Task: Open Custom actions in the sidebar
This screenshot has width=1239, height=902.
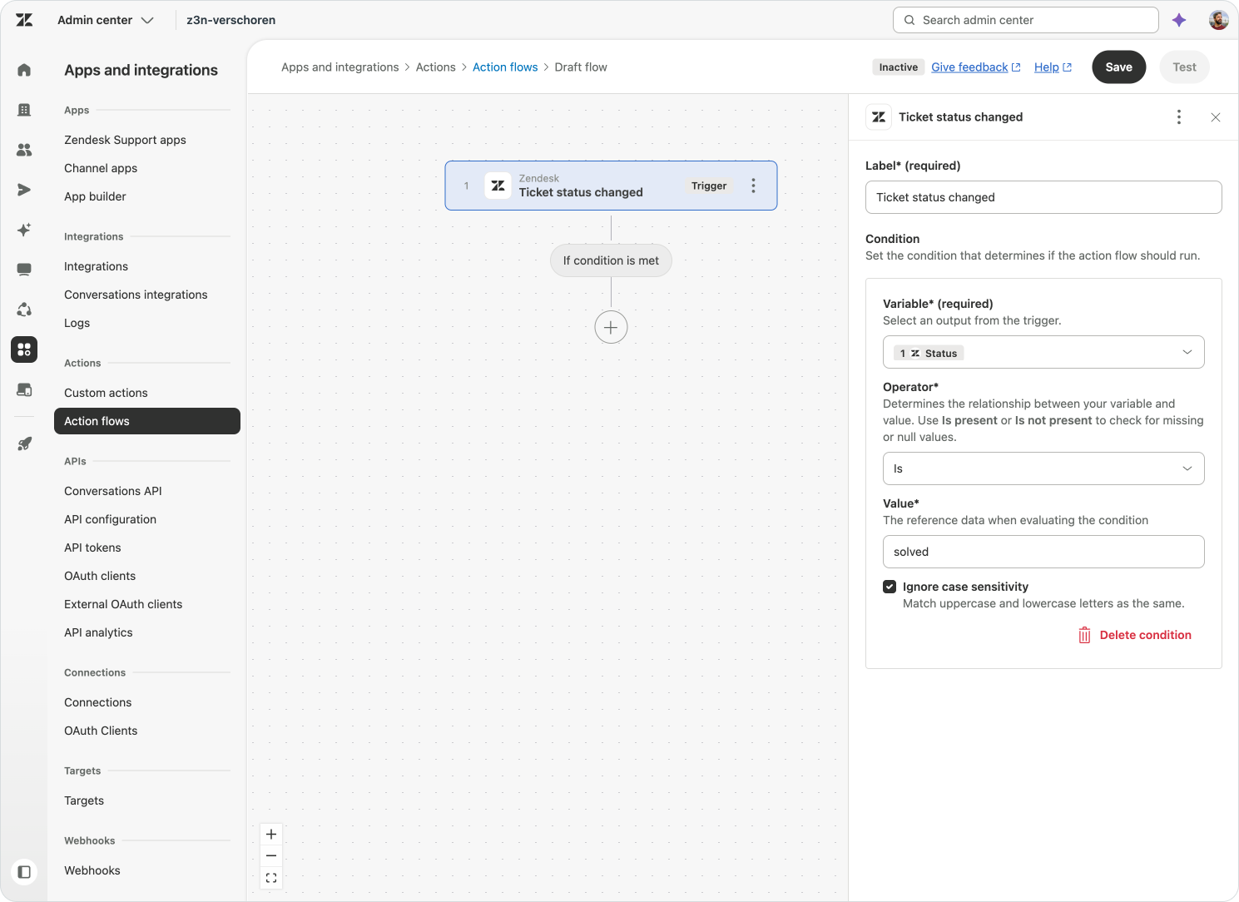Action: click(x=106, y=393)
